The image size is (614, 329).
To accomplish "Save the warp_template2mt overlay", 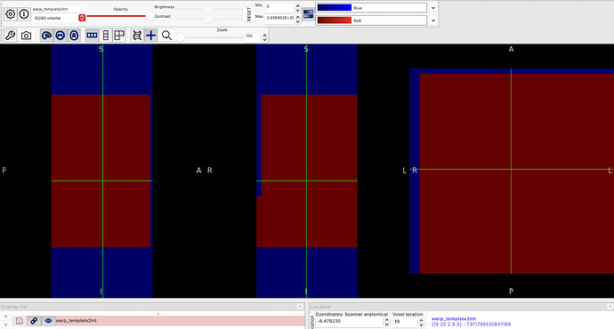I will [20, 321].
